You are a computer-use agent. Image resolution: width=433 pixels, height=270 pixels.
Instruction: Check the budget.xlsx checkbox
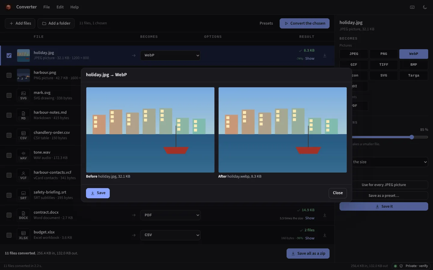9,235
